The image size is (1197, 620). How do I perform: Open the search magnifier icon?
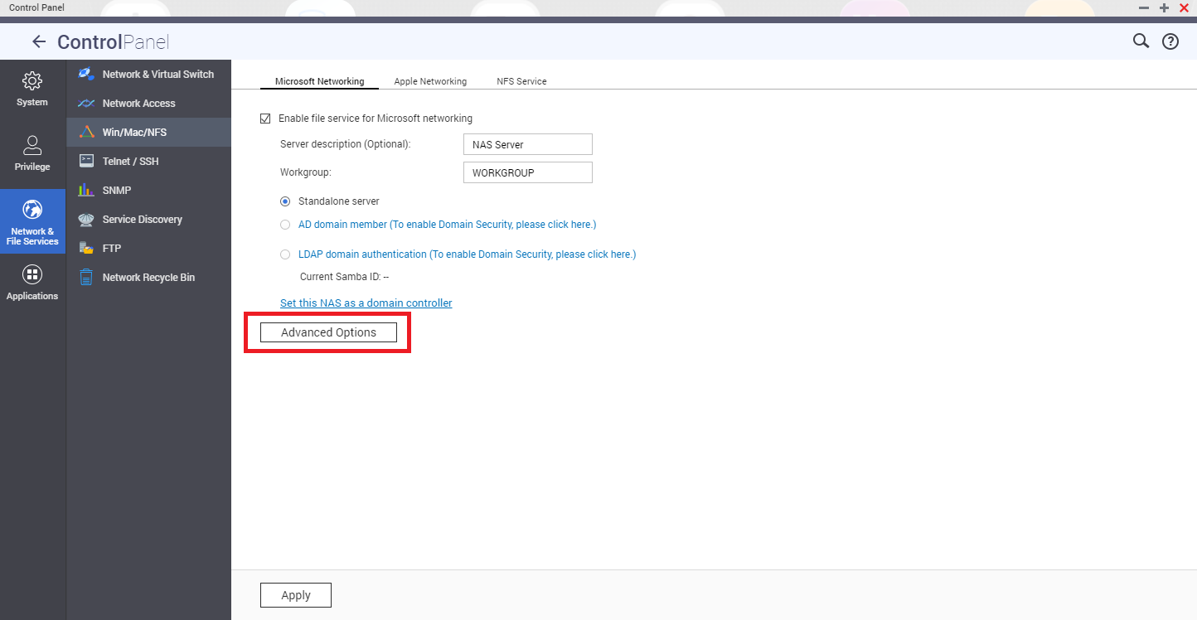tap(1141, 41)
